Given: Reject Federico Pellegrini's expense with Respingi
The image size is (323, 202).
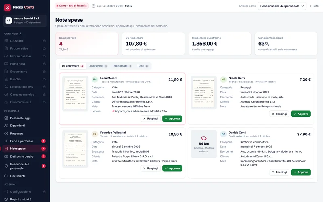Looking at the screenshot, I should pyautogui.click(x=151, y=168).
